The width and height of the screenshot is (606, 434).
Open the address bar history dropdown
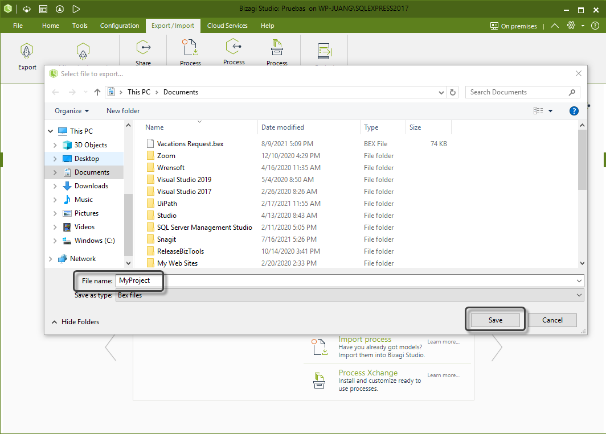[x=441, y=92]
